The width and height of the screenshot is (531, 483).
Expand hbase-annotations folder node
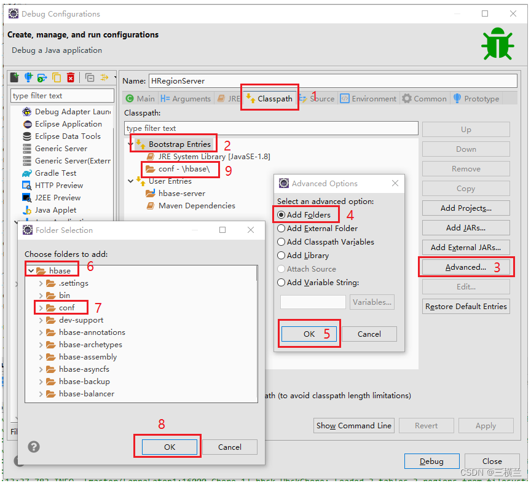coord(41,332)
